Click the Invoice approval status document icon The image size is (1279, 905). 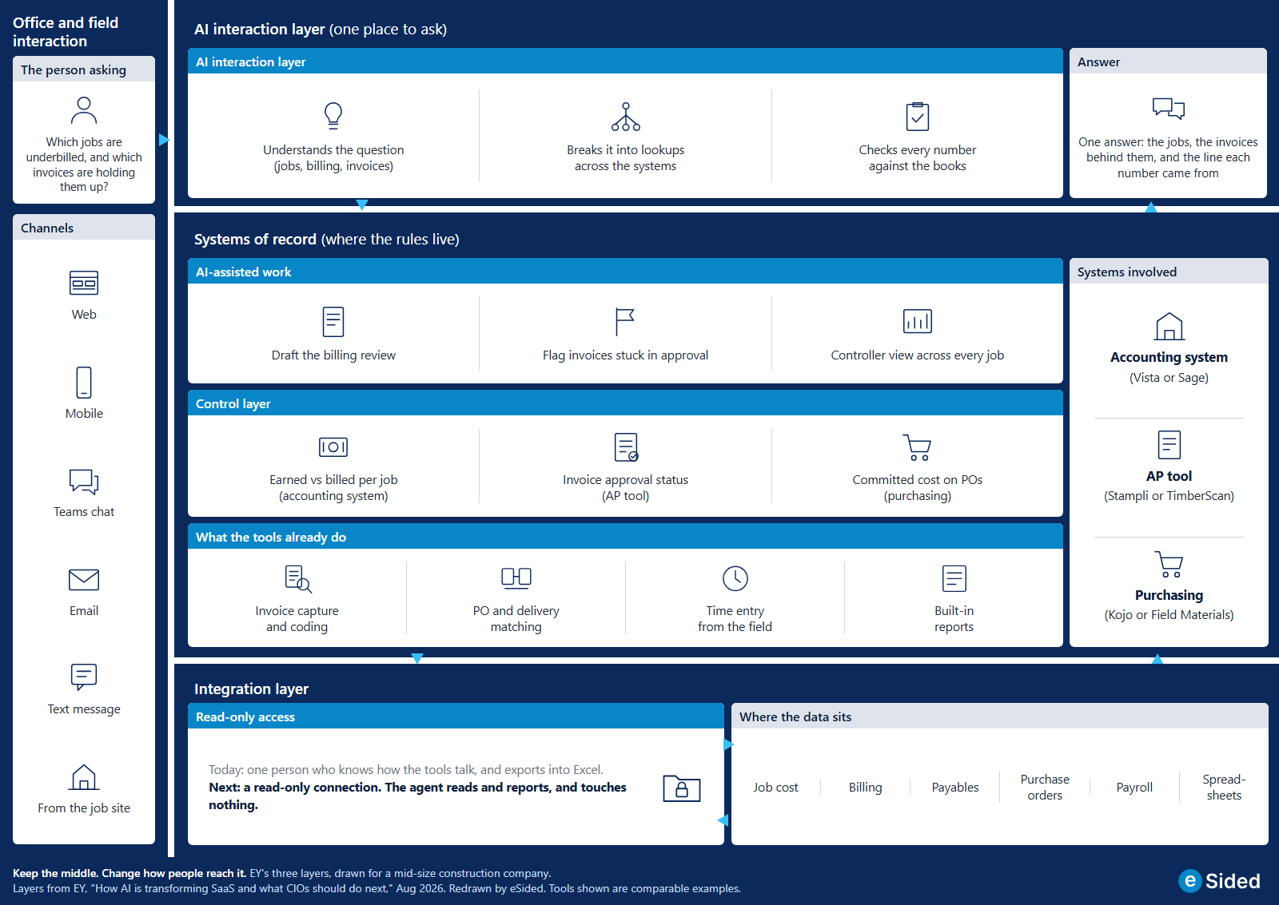[x=626, y=447]
